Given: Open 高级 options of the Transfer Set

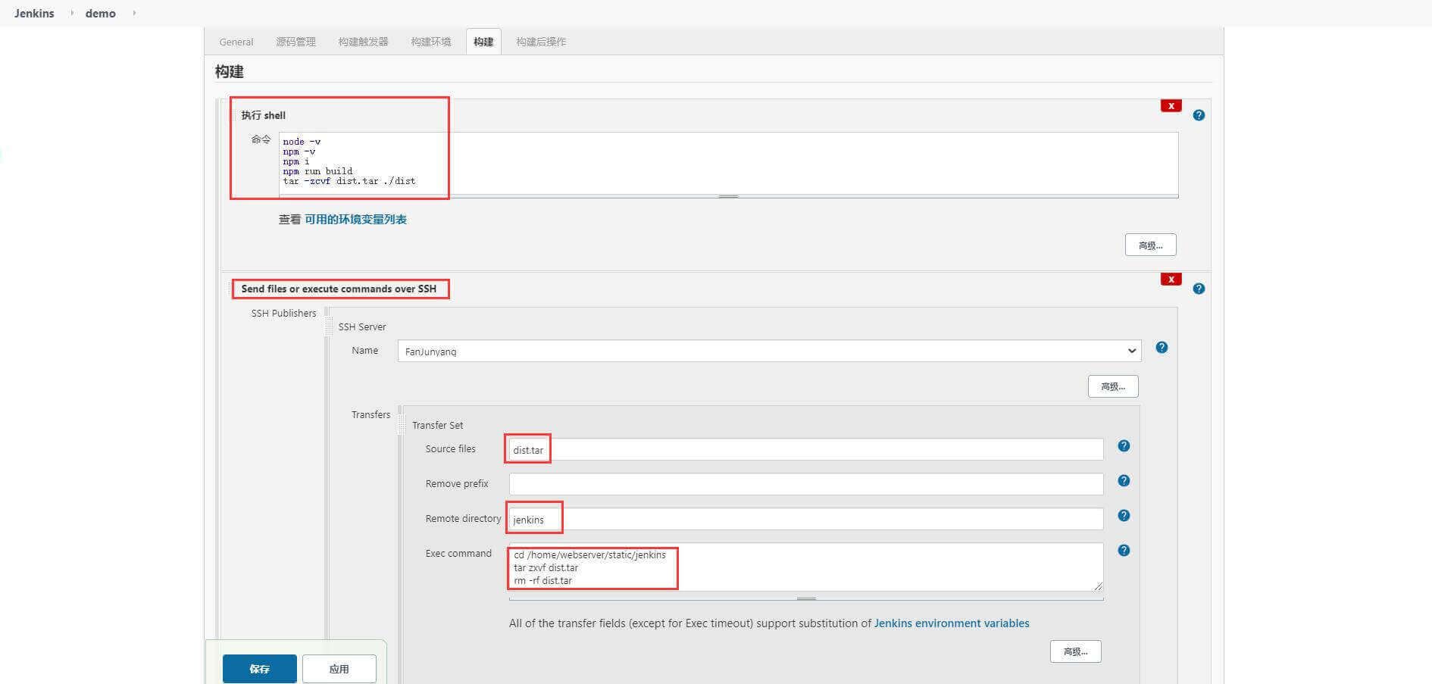Looking at the screenshot, I should click(x=1075, y=651).
